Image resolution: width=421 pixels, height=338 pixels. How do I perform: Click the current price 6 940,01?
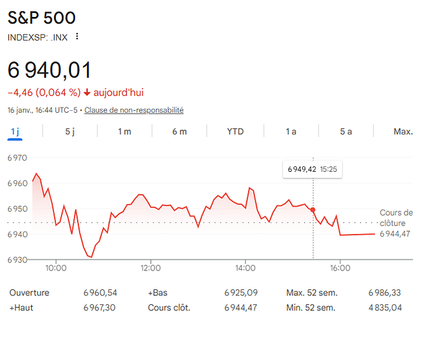pyautogui.click(x=49, y=70)
